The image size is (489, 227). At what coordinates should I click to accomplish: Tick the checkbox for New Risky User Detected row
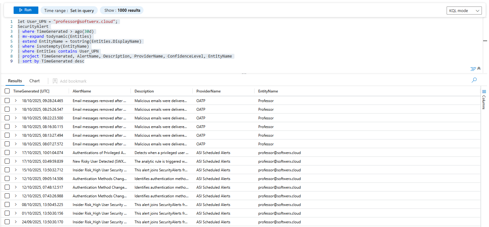tap(7, 161)
